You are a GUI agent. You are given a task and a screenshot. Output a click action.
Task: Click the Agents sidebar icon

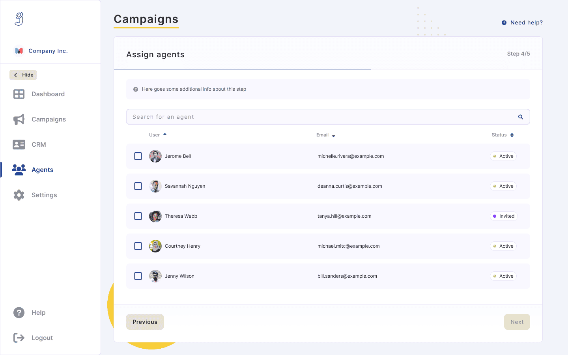(19, 170)
